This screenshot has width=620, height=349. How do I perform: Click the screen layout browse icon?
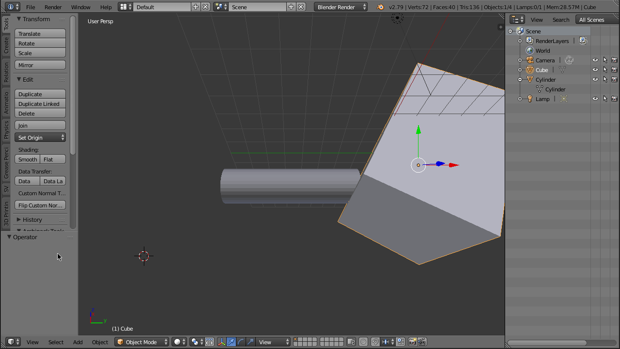pyautogui.click(x=125, y=7)
